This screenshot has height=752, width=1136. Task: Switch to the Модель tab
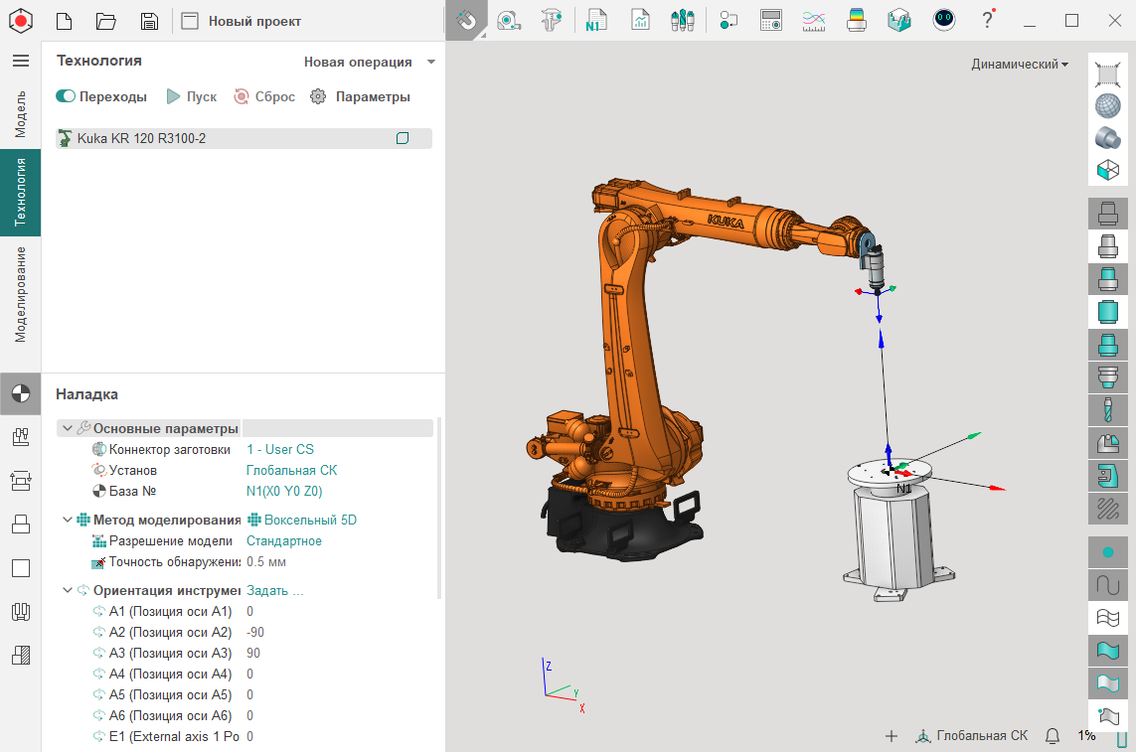point(21,113)
